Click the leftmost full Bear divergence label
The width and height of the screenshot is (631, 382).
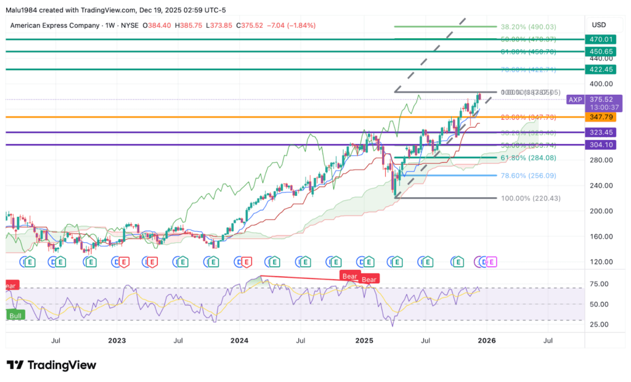coord(350,276)
